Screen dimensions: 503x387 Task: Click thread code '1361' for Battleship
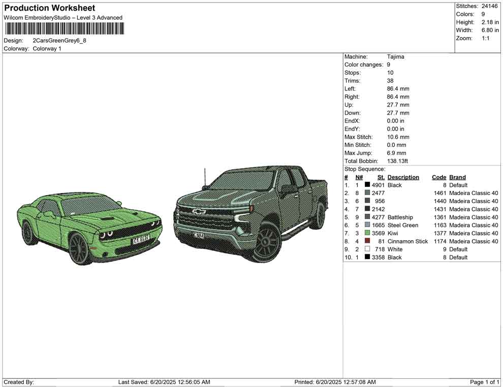(x=440, y=217)
